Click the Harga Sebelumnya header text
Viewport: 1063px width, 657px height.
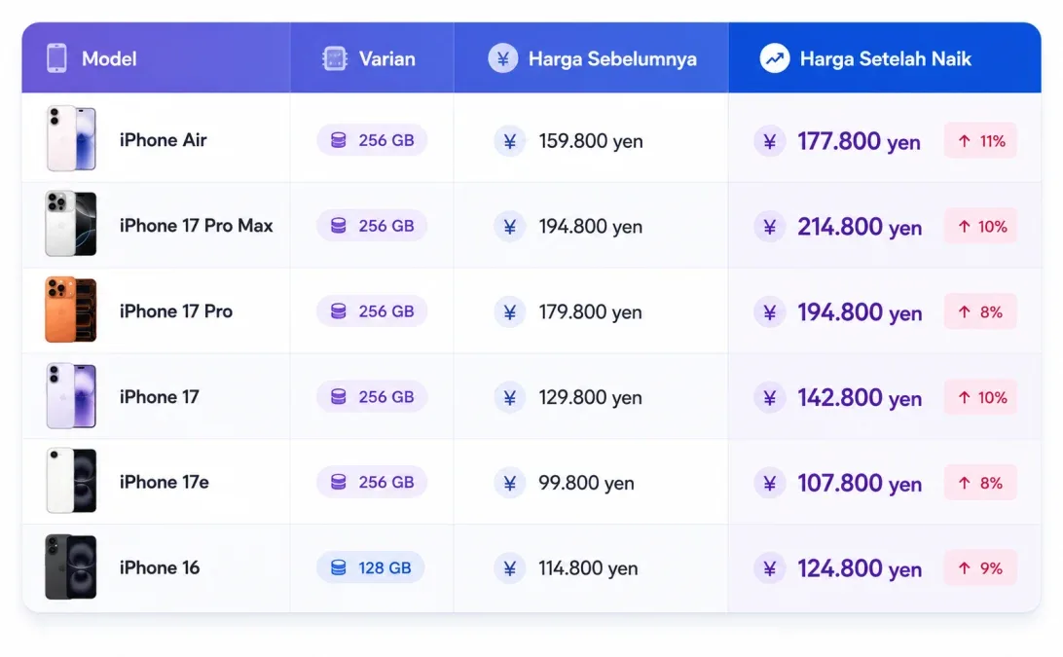[x=613, y=59]
